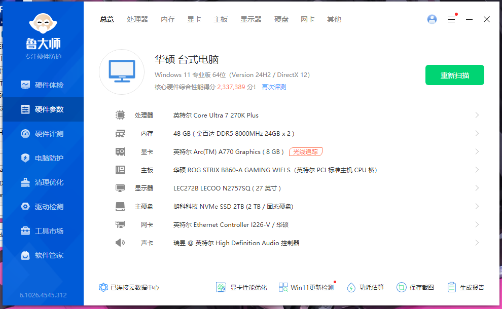Click 英特尔 Ethernet Controller I226-V text
Screen dimensions: 502x309
point(231,224)
